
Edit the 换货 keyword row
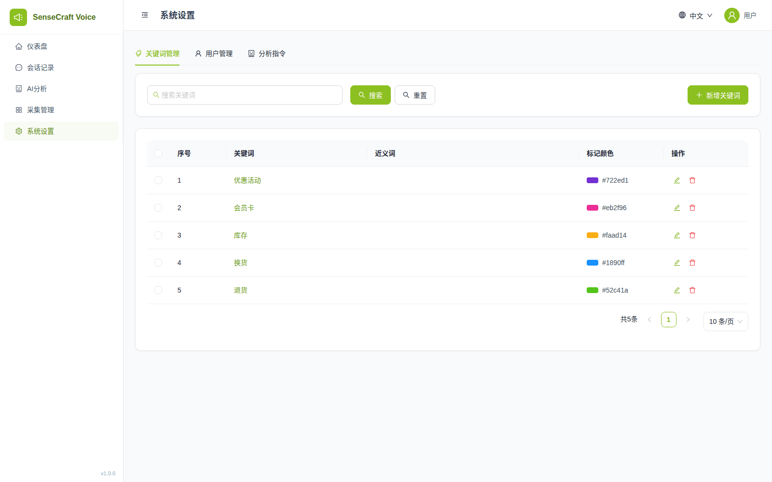coord(677,263)
